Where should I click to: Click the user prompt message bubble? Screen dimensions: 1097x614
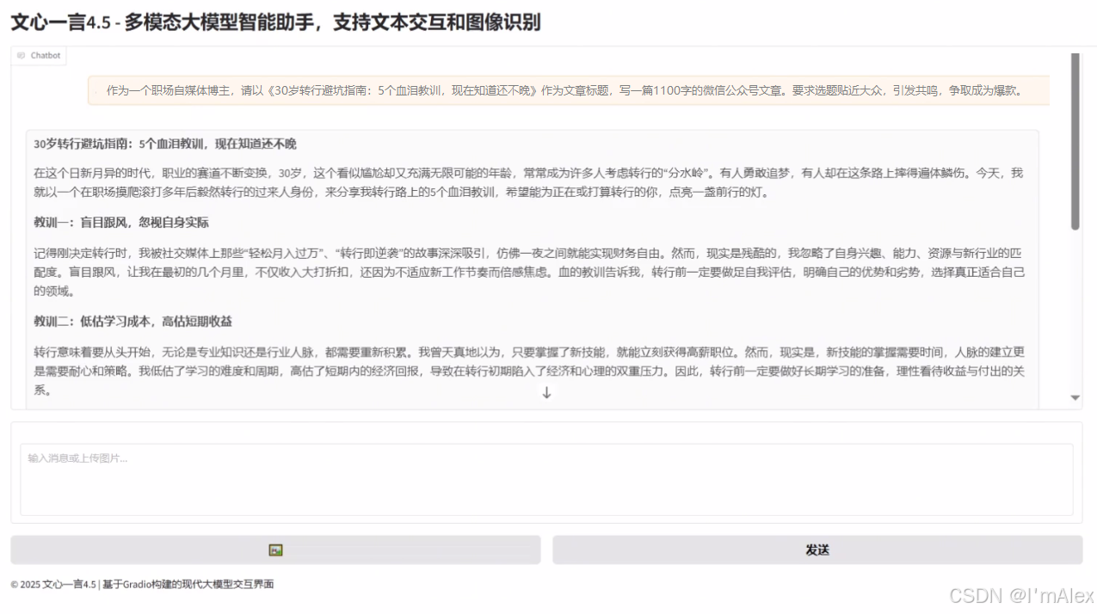[x=569, y=90]
